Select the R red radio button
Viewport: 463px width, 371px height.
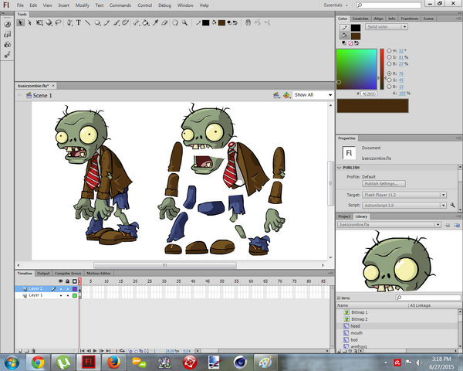click(389, 73)
